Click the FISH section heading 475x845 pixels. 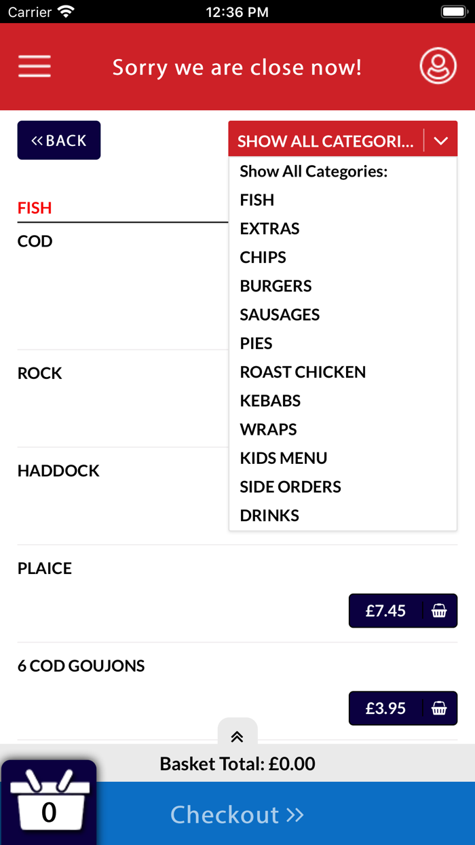point(35,208)
